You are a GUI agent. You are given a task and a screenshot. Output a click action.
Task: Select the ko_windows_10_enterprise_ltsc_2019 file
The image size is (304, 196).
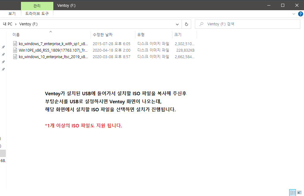[53, 57]
